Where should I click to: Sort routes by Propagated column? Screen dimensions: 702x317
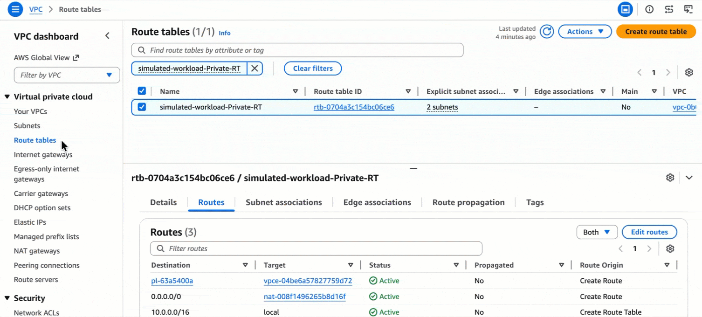(x=561, y=265)
